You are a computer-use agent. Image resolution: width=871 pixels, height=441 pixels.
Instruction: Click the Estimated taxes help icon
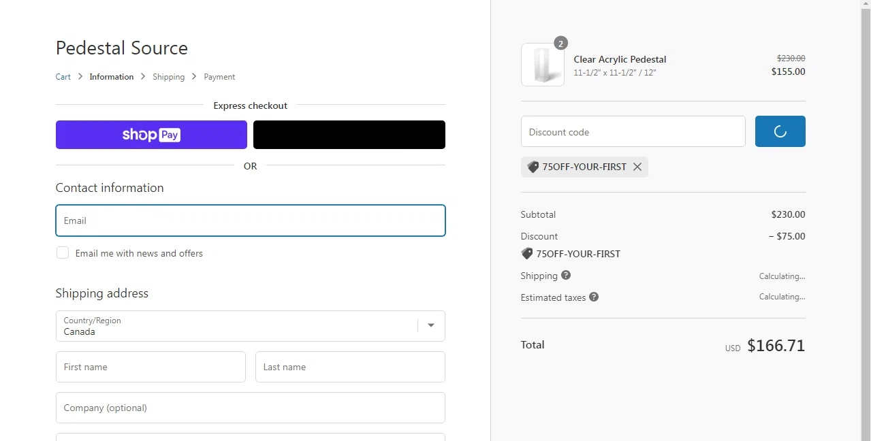pos(594,297)
